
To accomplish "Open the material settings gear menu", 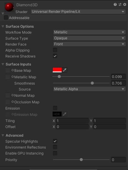I will coord(125,4).
